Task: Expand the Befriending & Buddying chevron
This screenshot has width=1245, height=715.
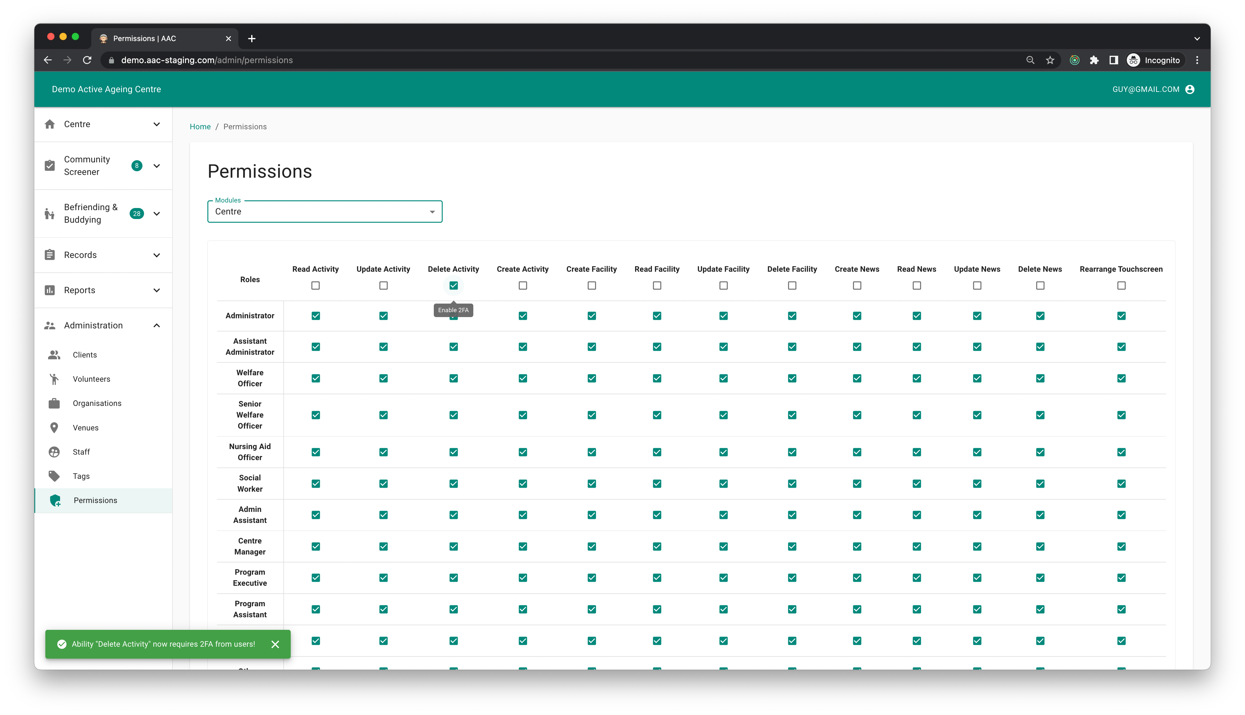Action: coord(157,214)
